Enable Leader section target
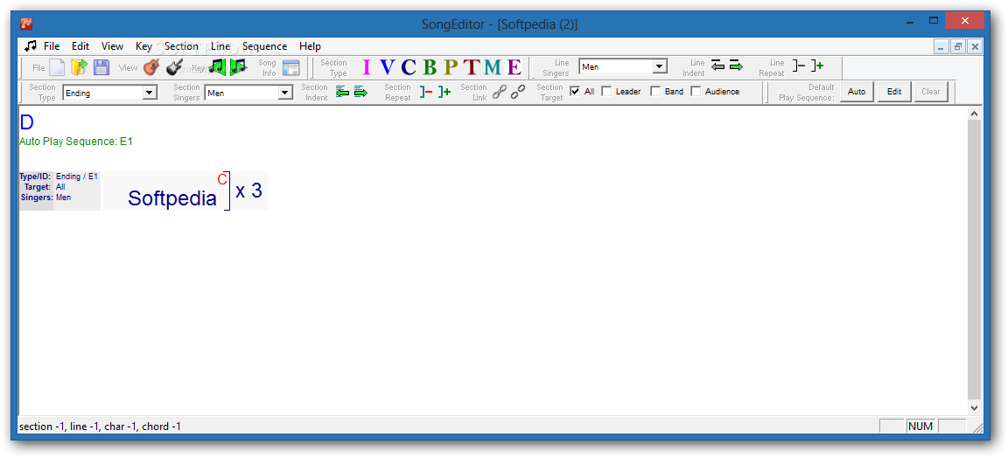Viewport: 1008px width, 458px height. pos(606,91)
